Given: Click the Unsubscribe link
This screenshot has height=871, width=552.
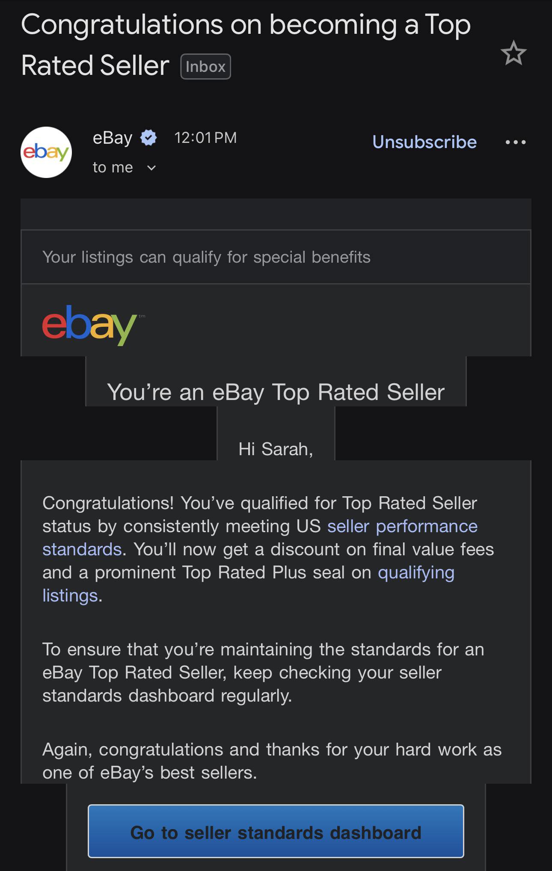Looking at the screenshot, I should click(424, 142).
